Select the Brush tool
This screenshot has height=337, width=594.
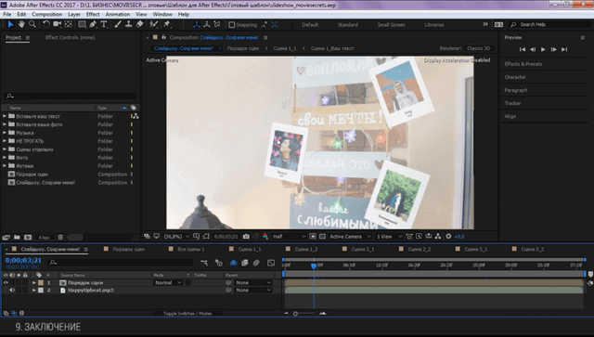(118, 24)
